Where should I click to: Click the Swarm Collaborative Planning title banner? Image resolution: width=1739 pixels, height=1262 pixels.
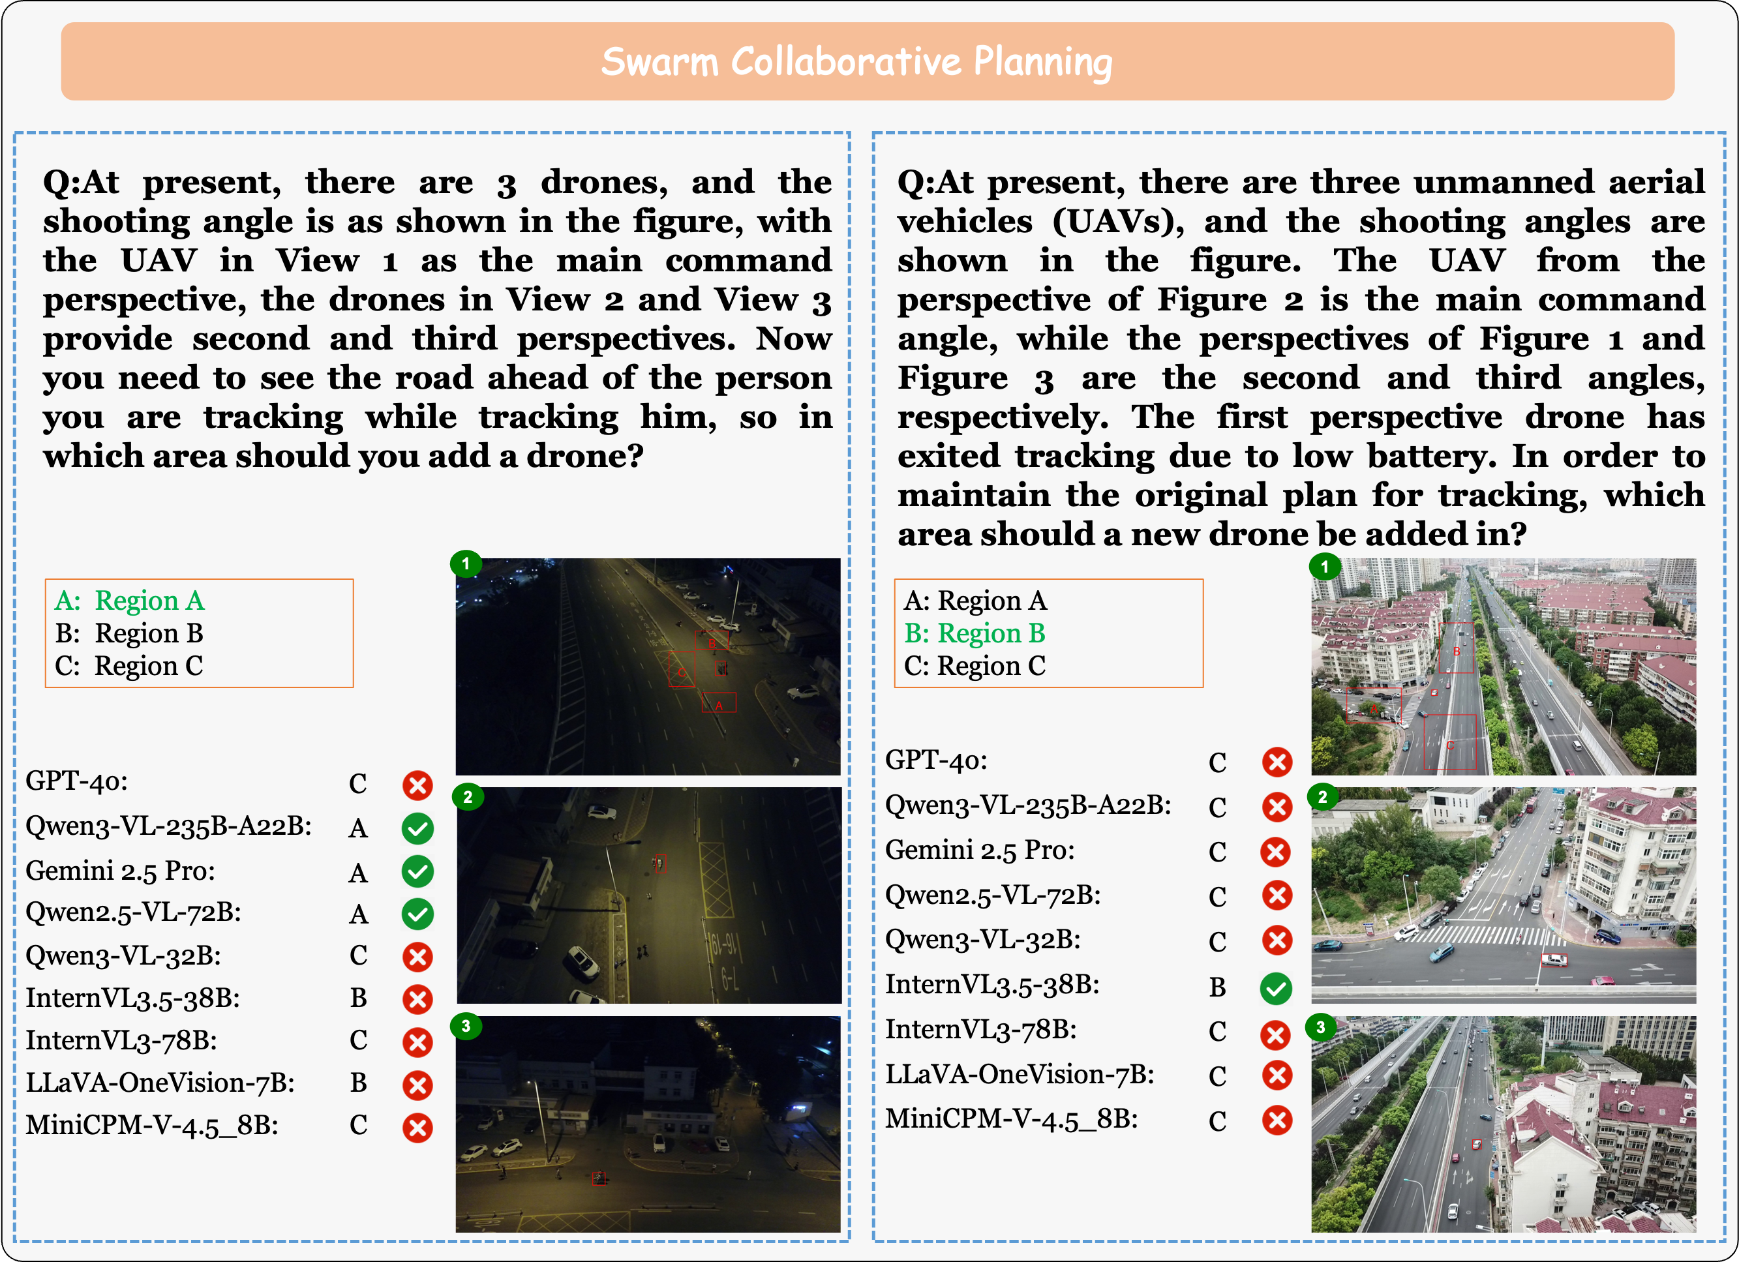coord(867,61)
